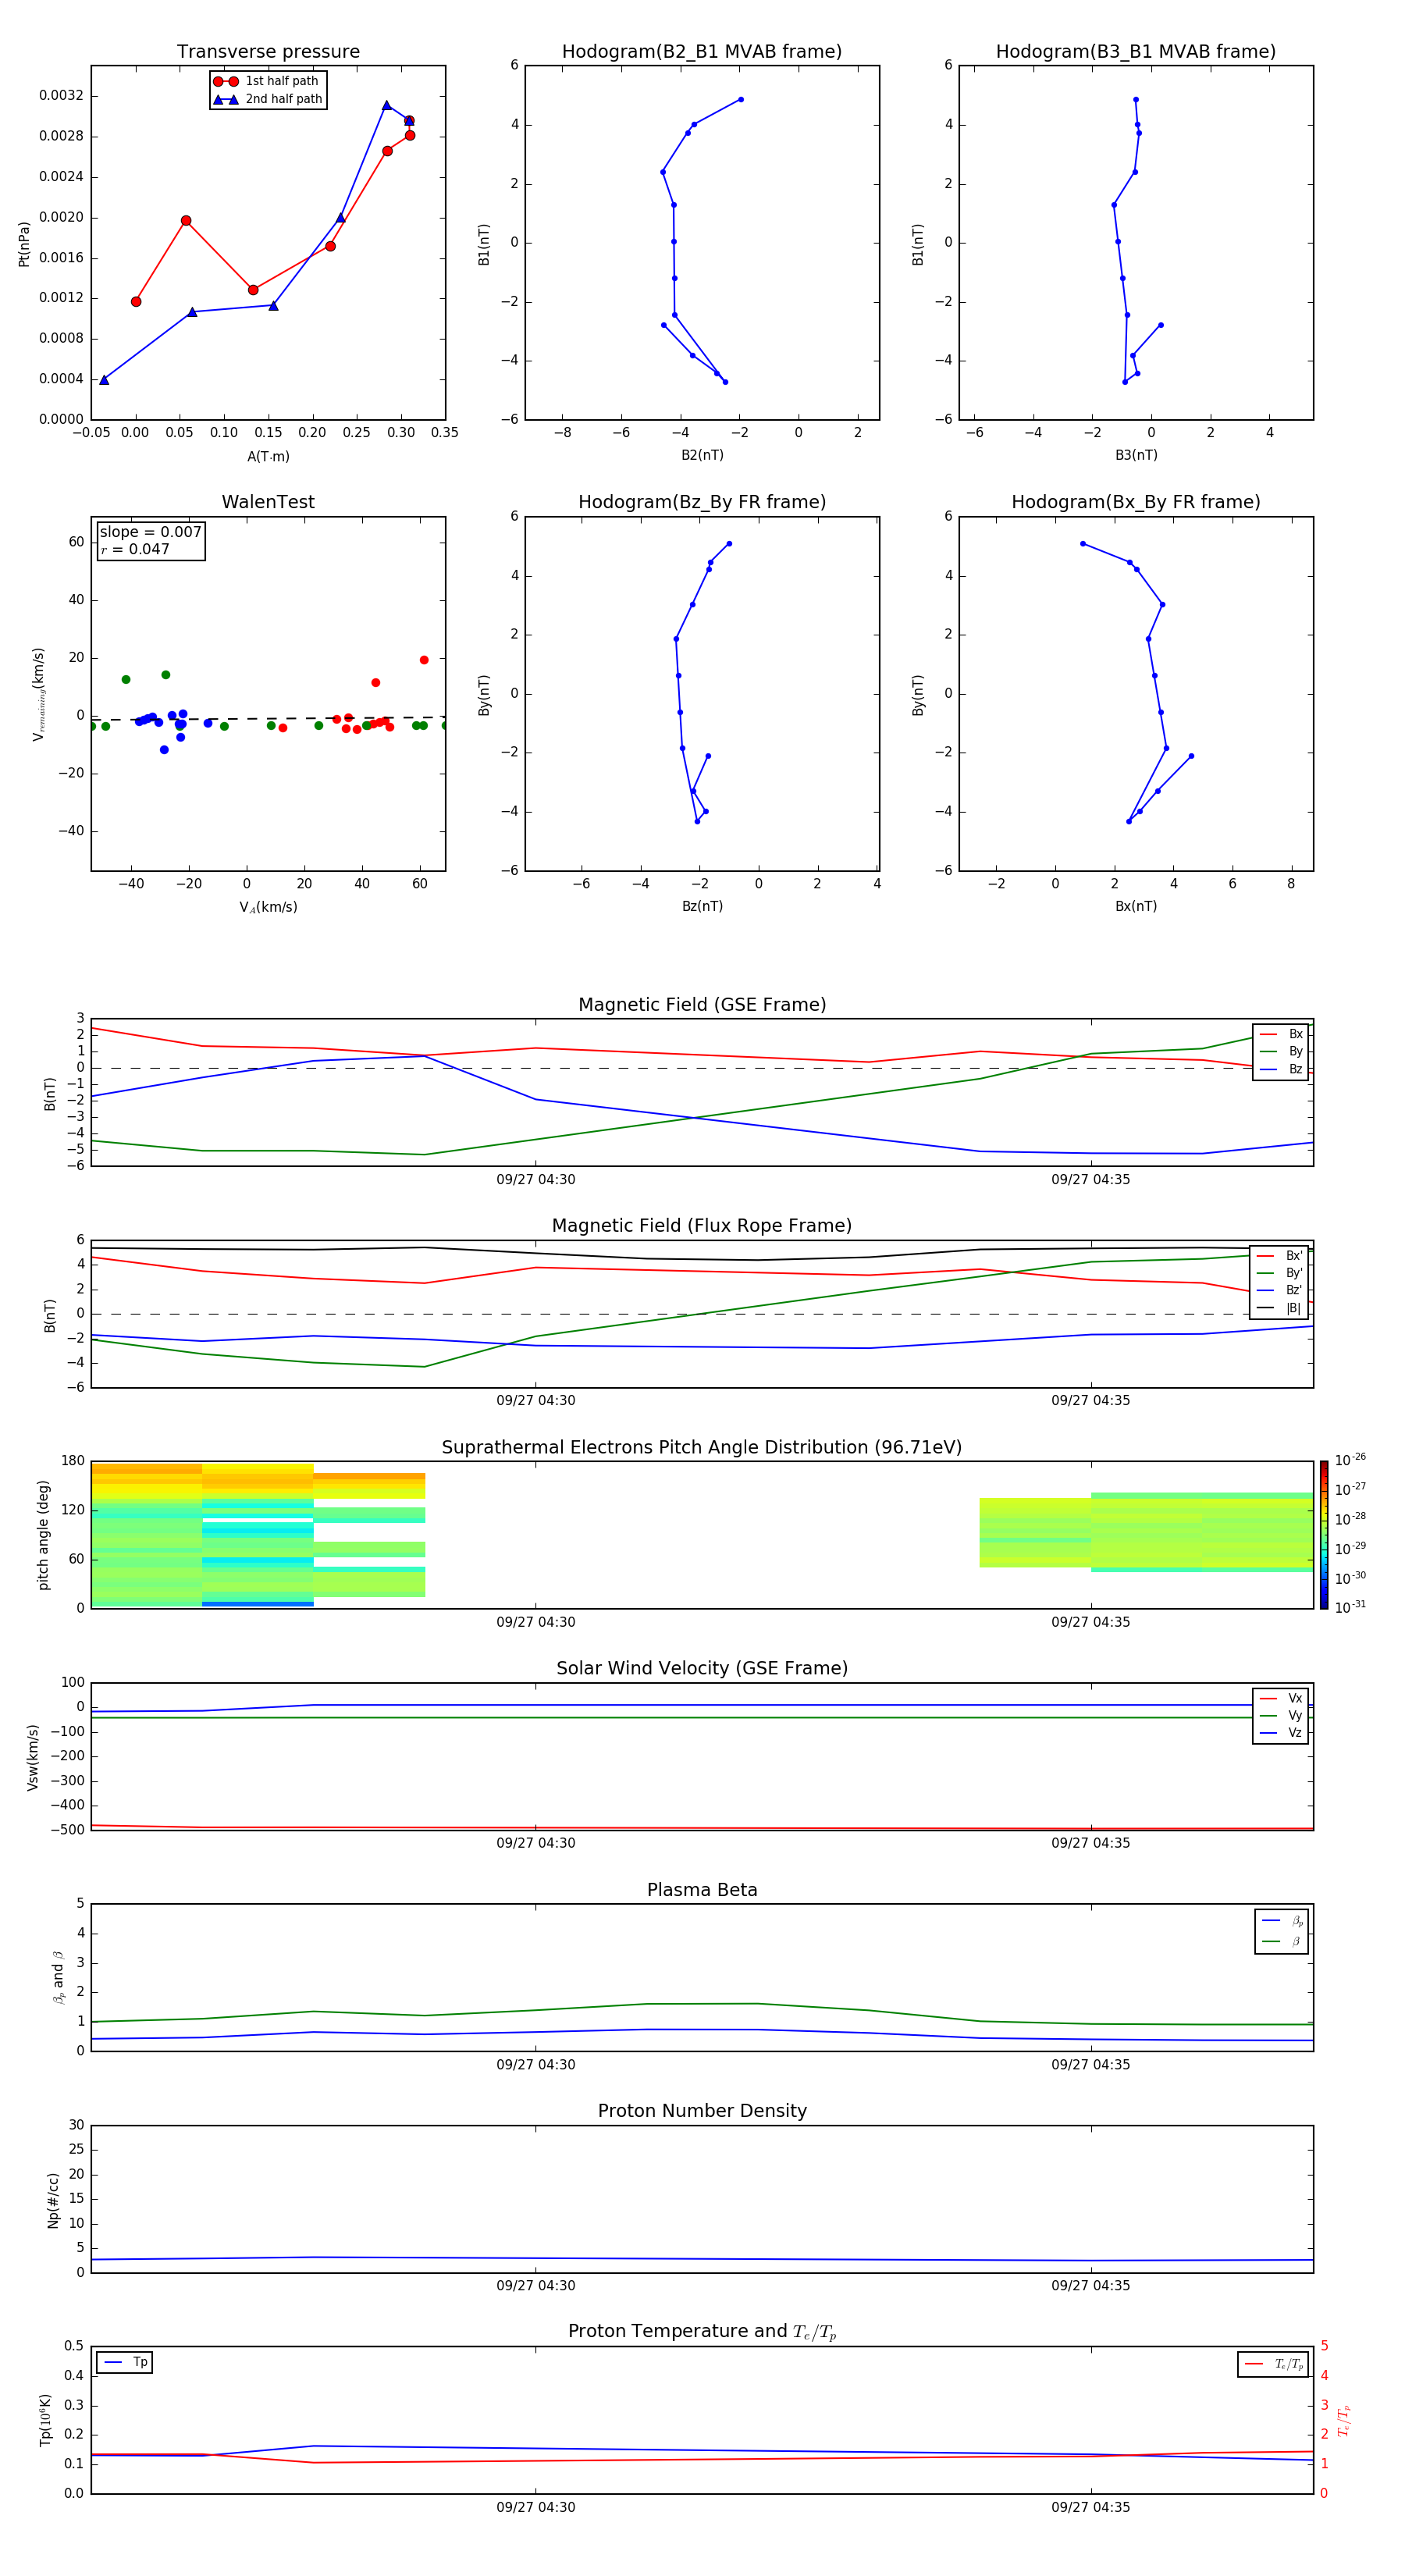
Task: Click the 'Bx' legend entry in GSE plot
Action: 1281,1034
